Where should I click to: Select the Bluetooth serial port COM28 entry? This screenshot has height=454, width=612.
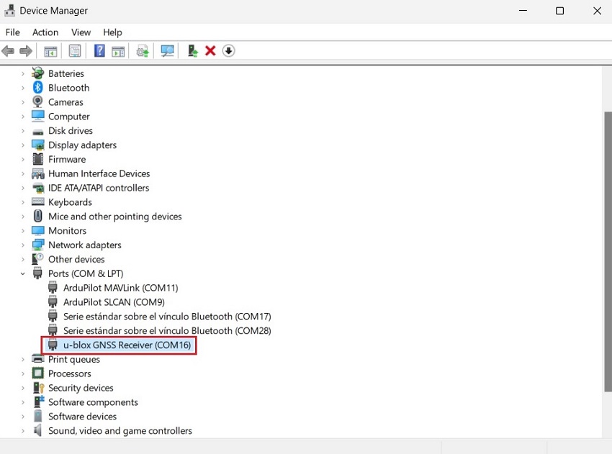[x=166, y=331]
